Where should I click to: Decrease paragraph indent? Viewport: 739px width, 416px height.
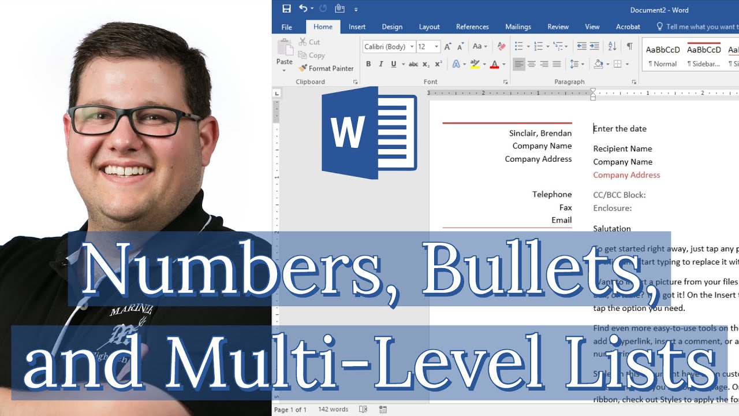coord(581,47)
